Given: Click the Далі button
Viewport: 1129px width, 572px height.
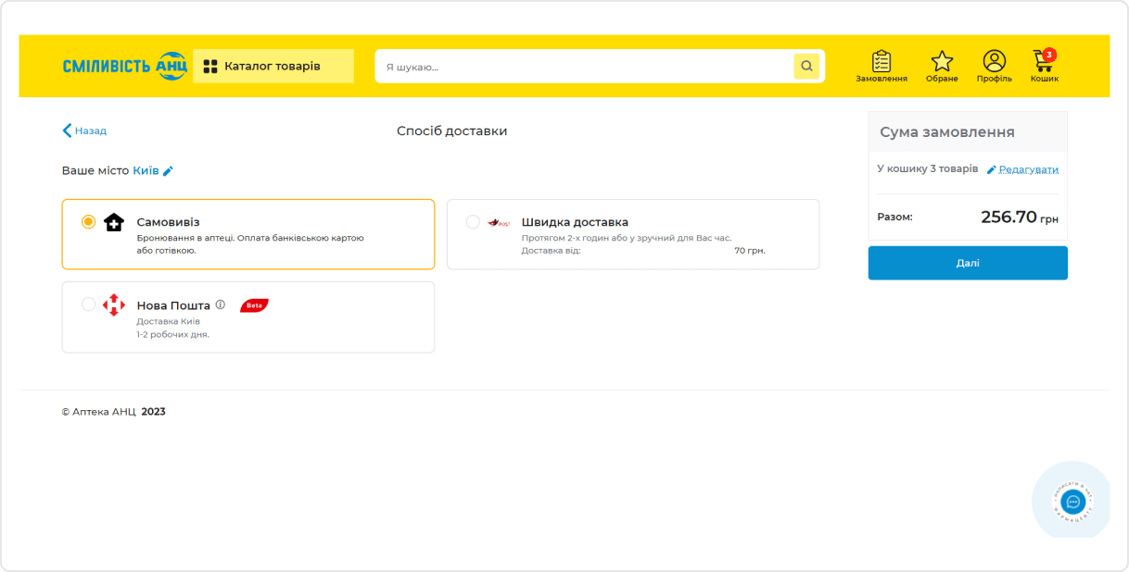Looking at the screenshot, I should click(x=967, y=263).
